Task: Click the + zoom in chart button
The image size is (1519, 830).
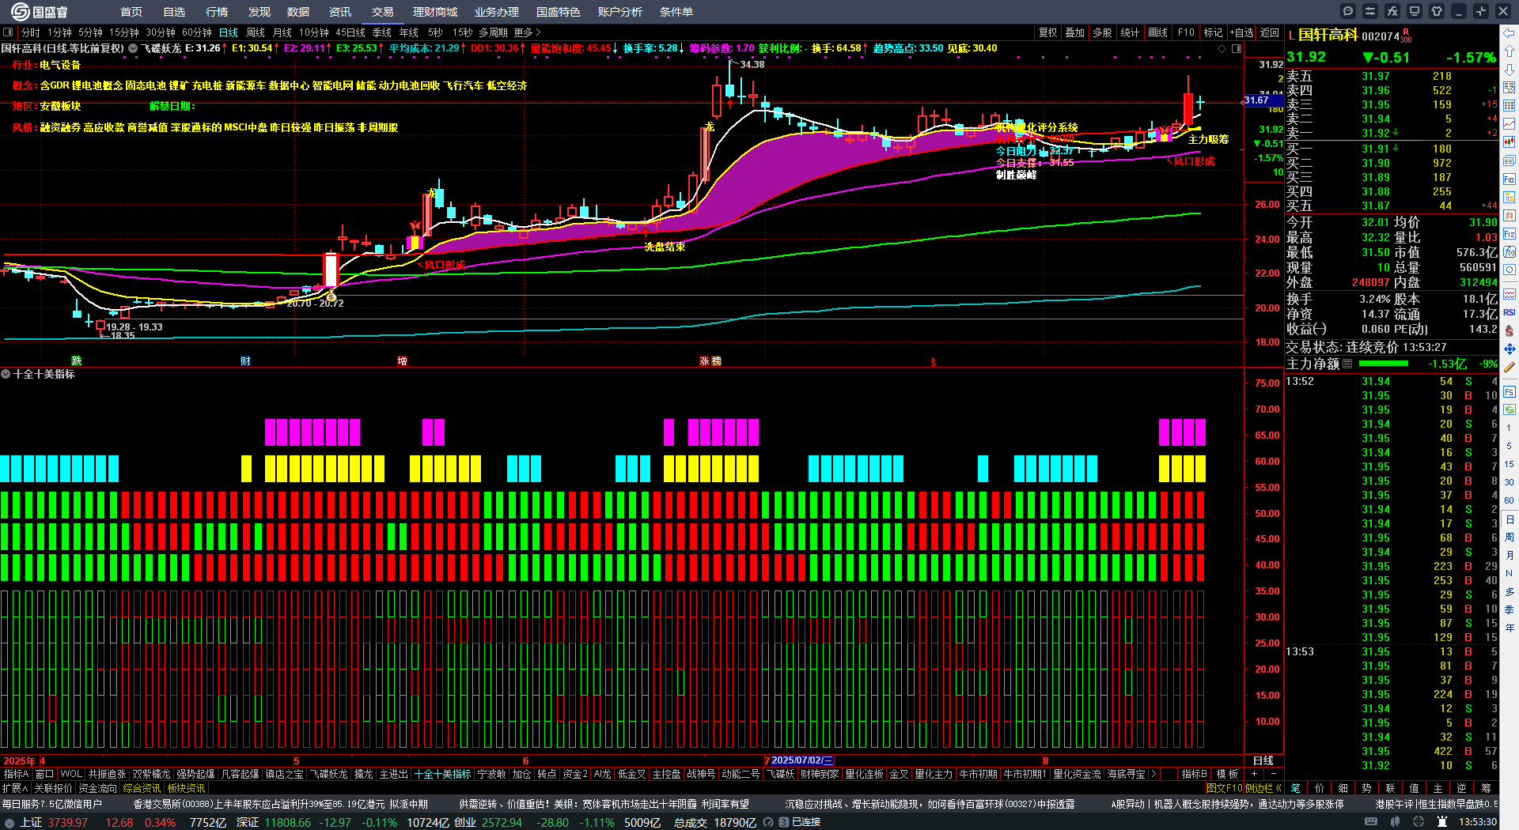Action: (1254, 774)
